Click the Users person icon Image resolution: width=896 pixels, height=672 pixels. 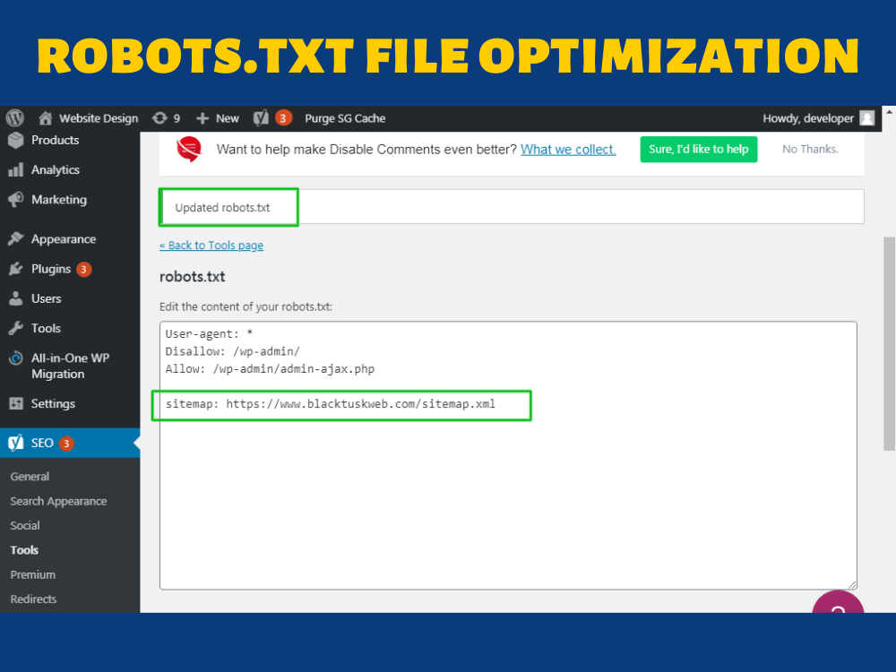(16, 298)
